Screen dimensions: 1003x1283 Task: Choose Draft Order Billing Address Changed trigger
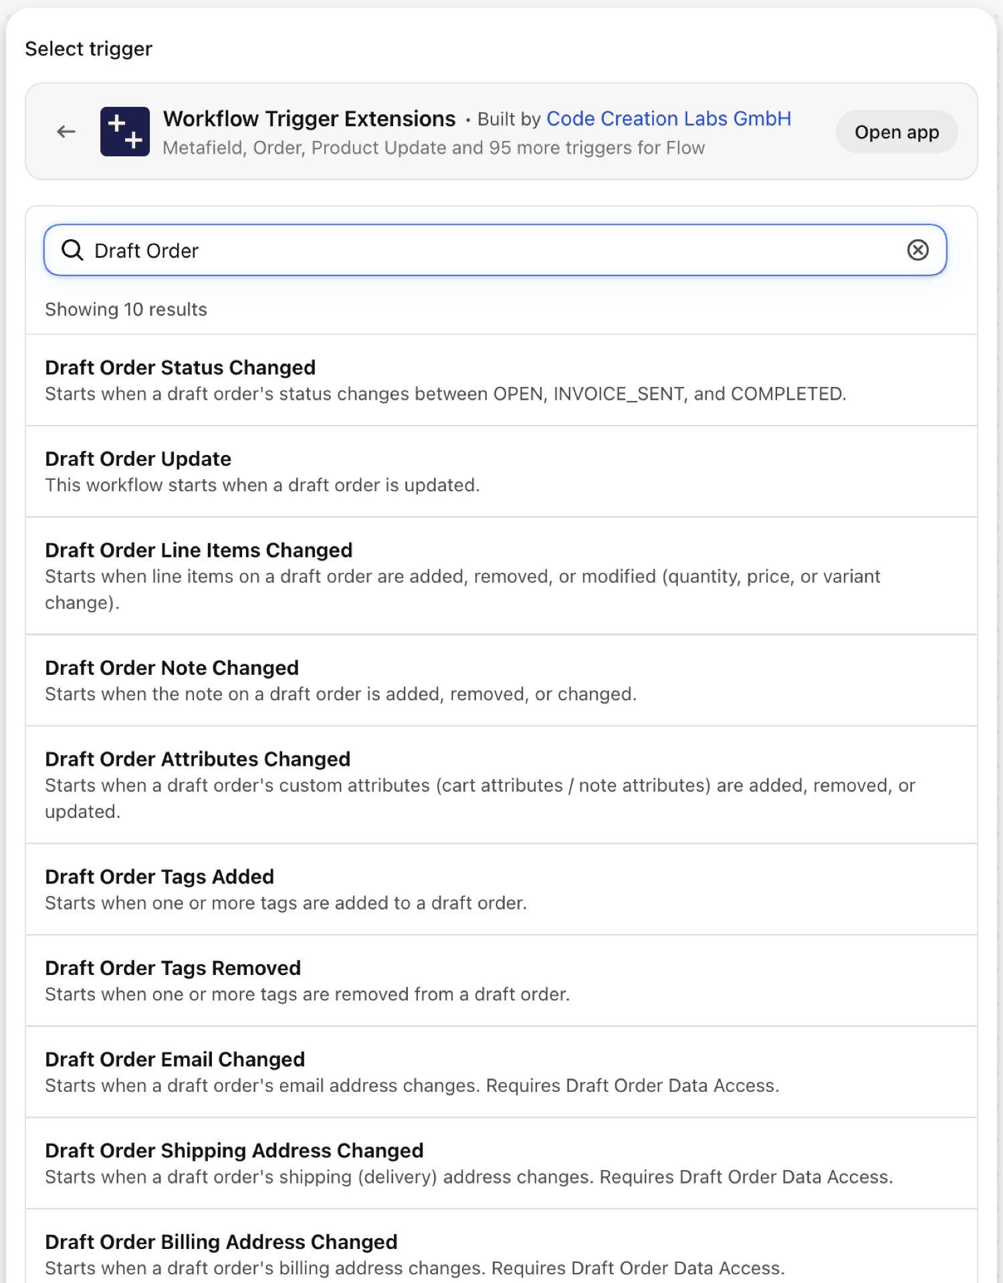pyautogui.click(x=501, y=1246)
